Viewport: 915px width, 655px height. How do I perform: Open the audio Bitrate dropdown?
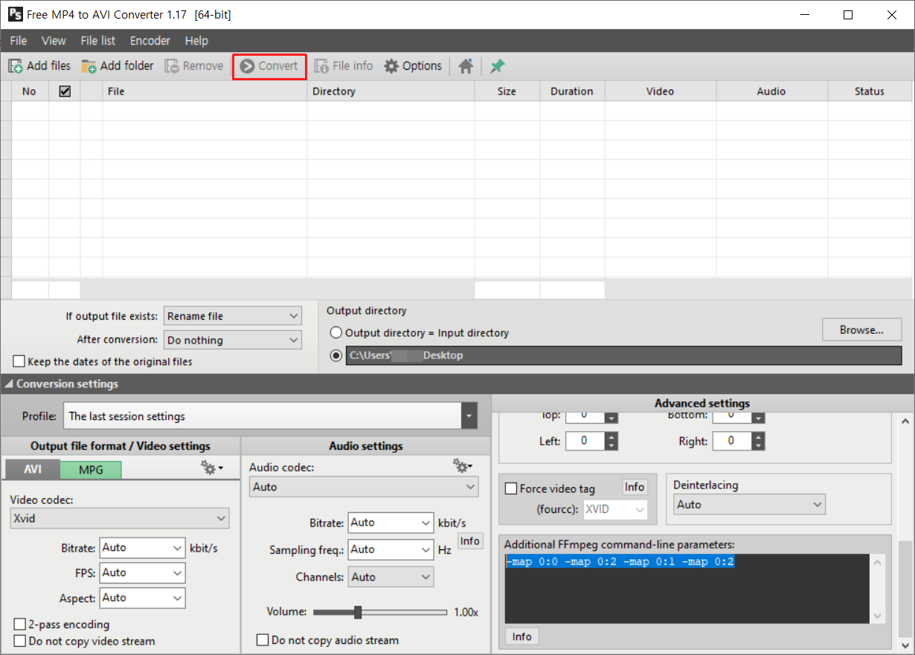point(391,523)
